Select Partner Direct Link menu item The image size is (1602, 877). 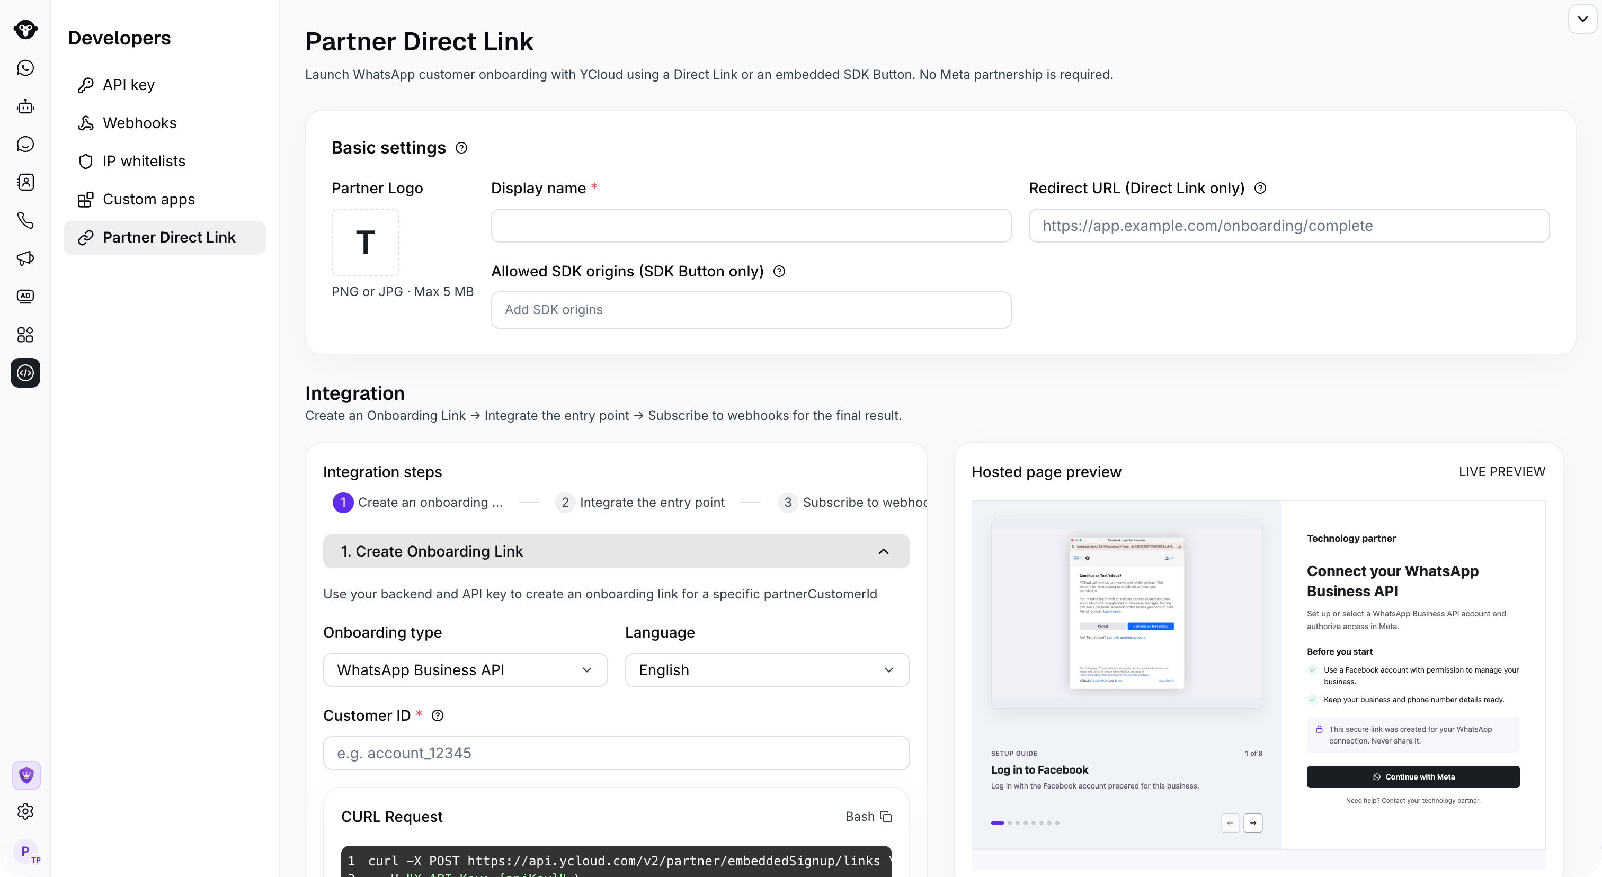click(x=165, y=237)
